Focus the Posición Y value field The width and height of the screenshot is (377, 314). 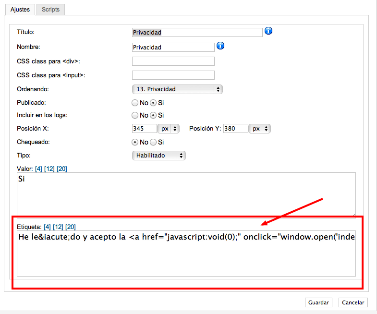click(x=236, y=129)
